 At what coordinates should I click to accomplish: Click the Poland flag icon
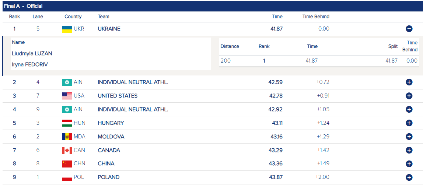tap(67, 177)
